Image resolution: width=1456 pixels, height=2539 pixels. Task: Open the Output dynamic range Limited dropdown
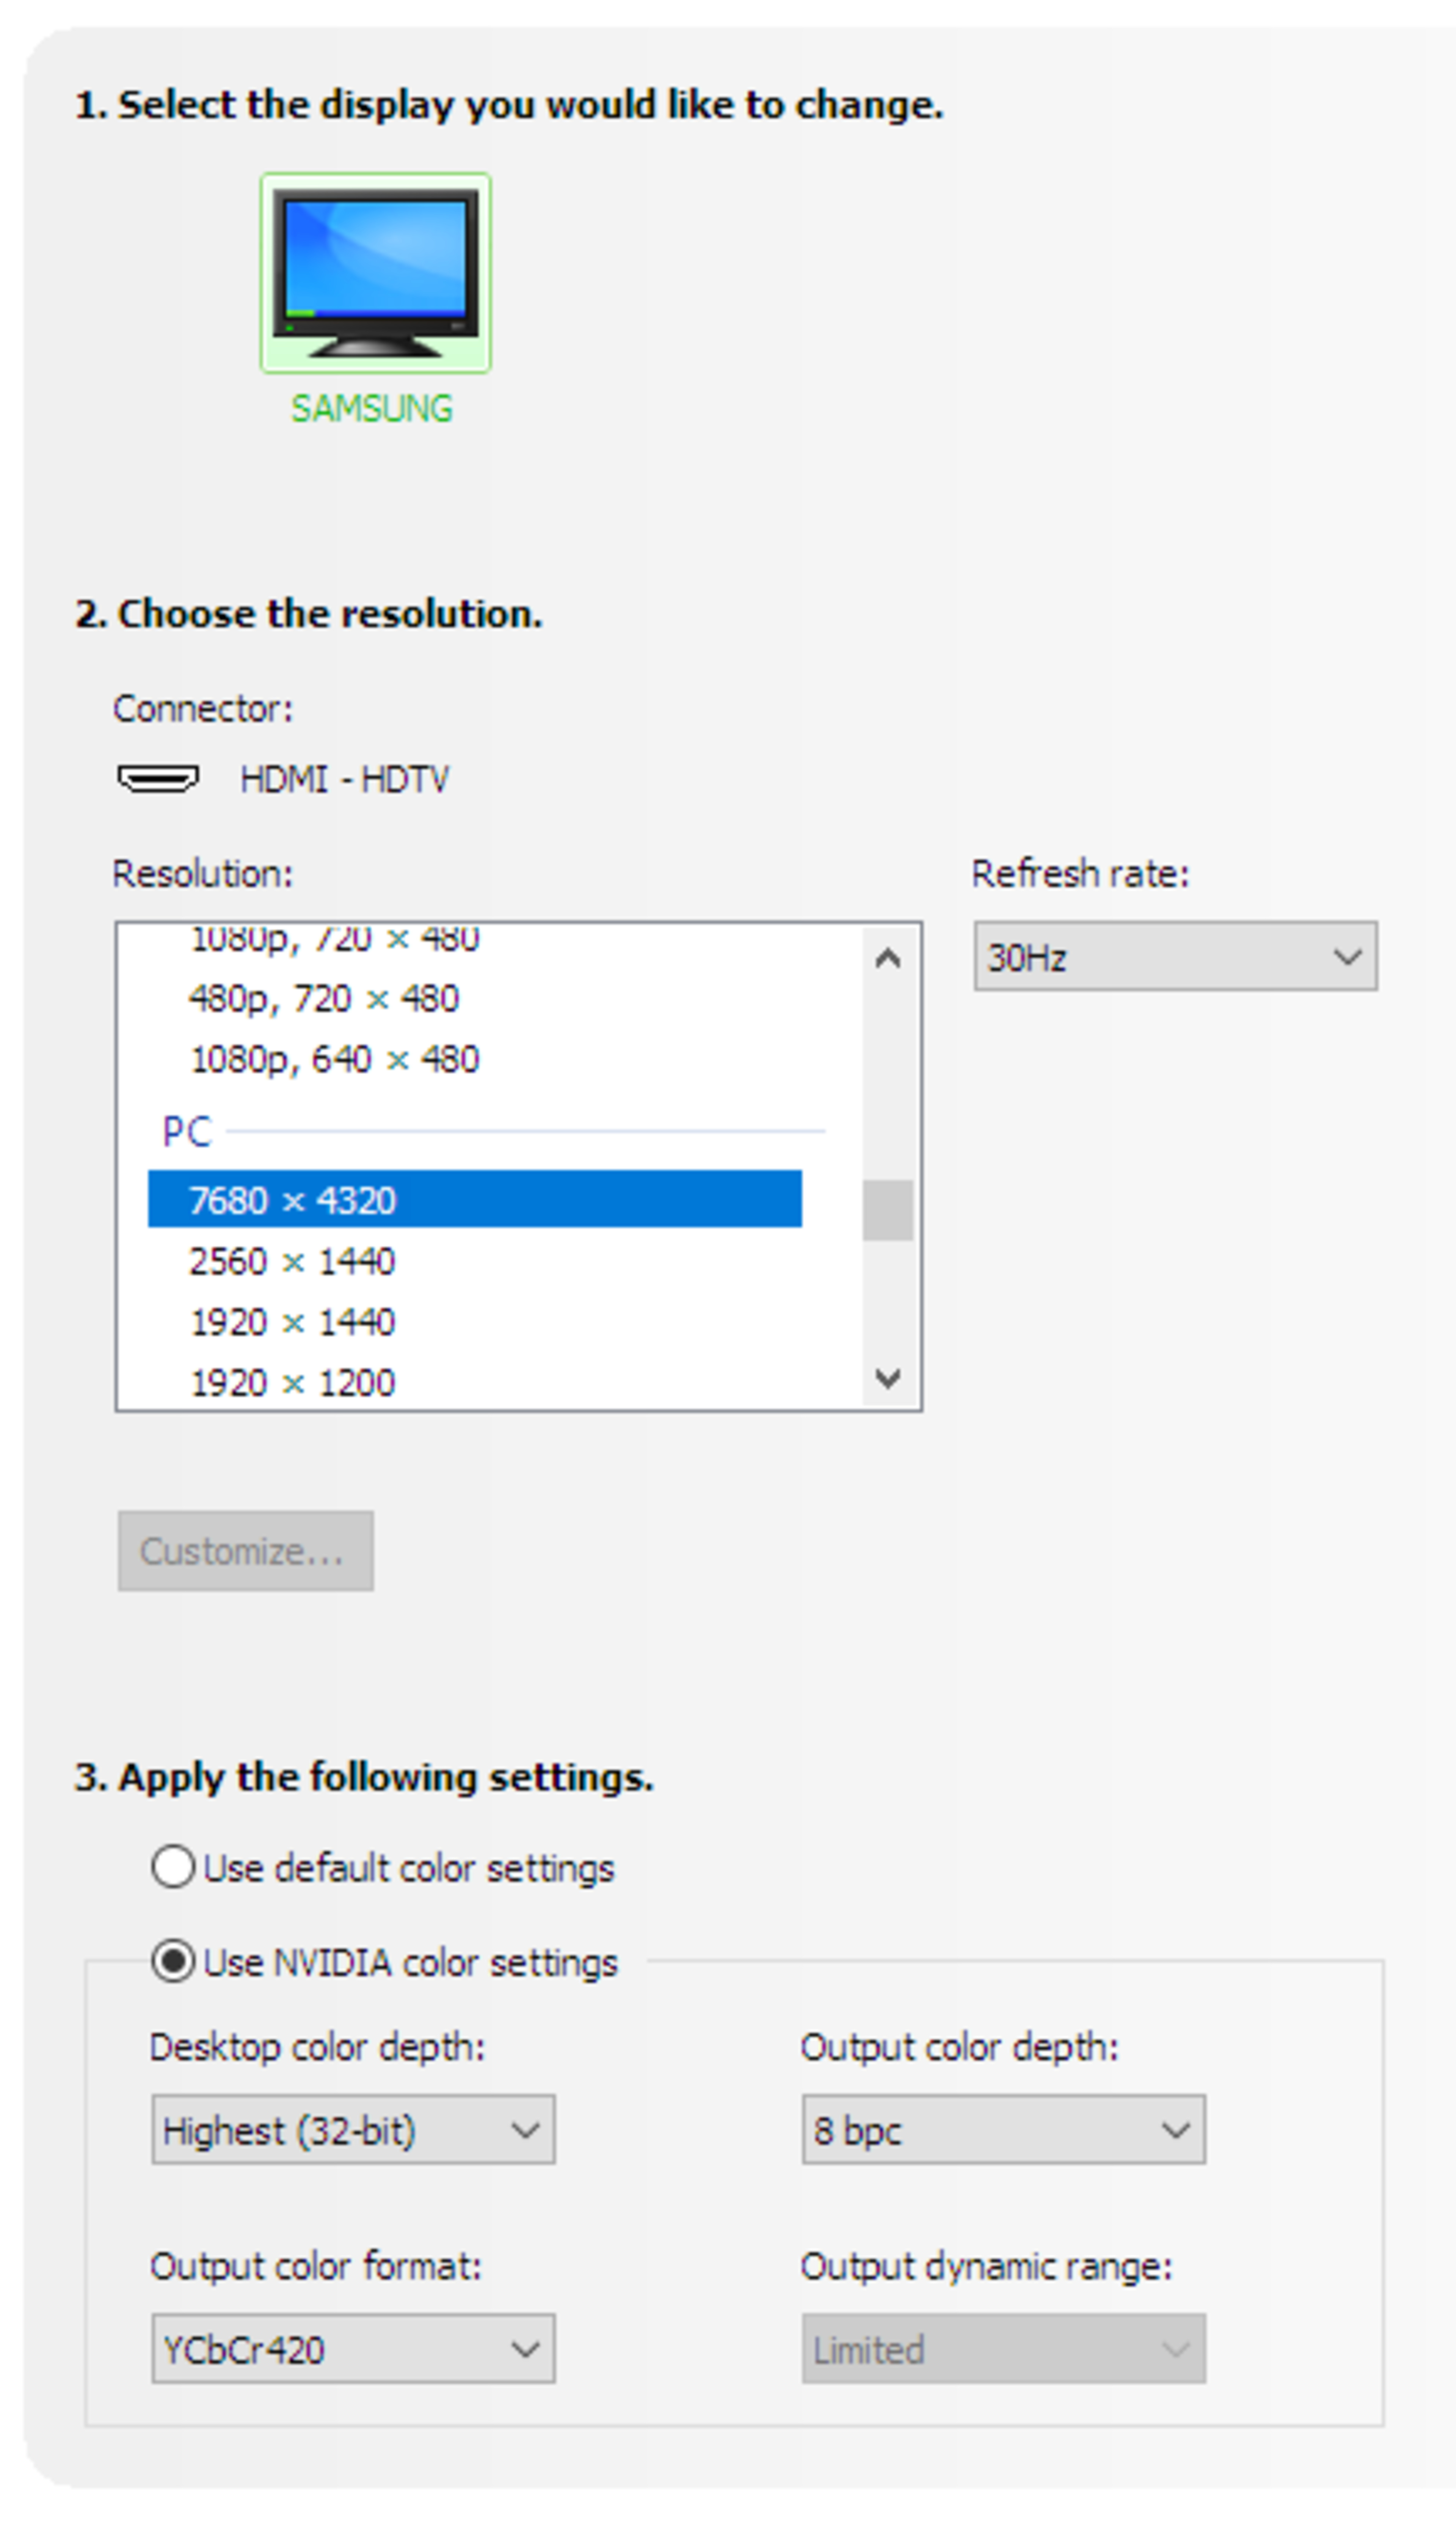pos(1003,2348)
